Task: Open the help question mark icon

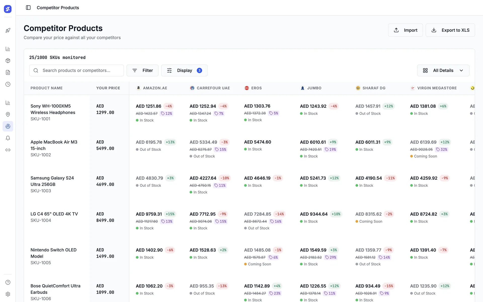Action: coord(8,282)
